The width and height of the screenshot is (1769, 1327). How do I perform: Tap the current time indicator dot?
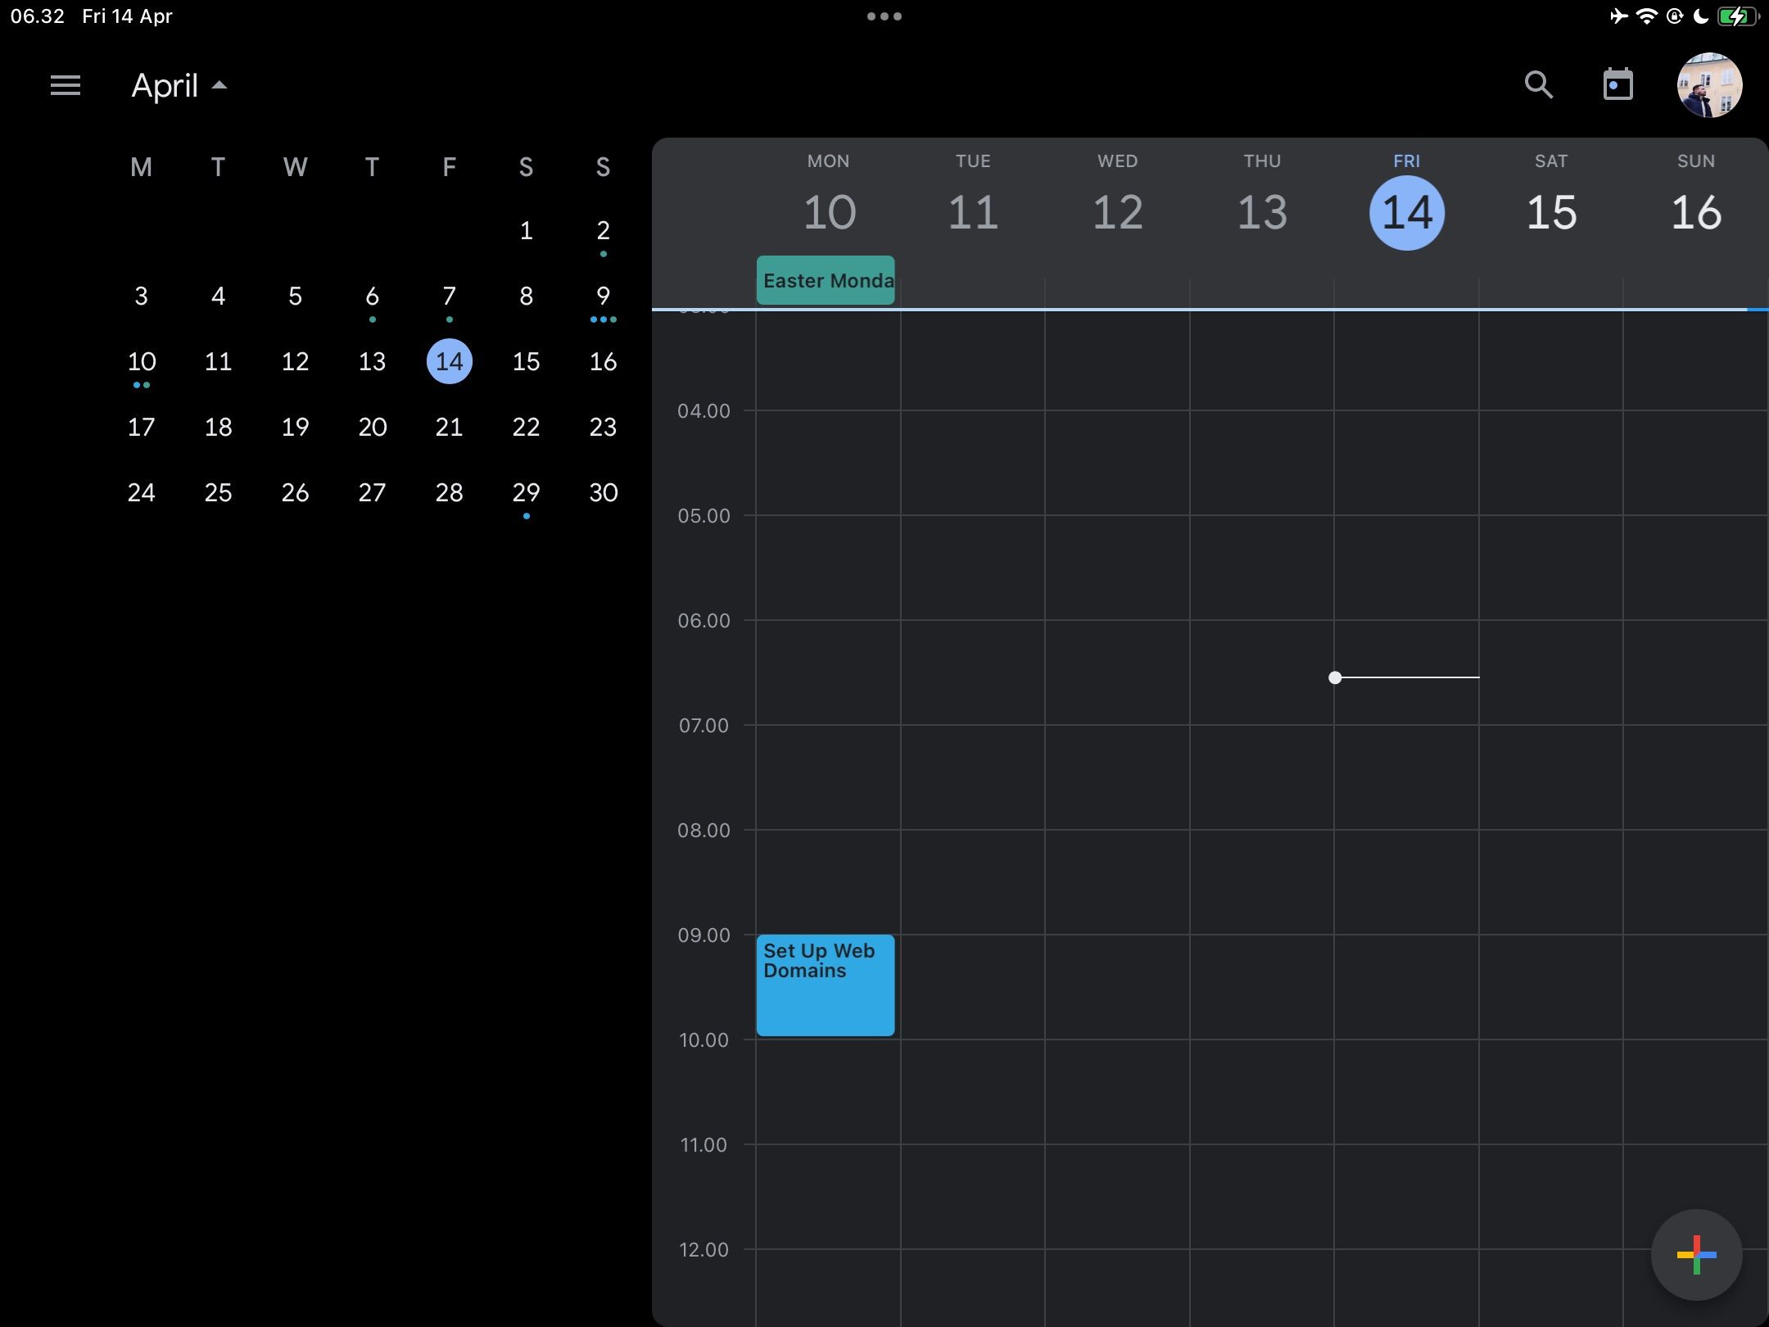pyautogui.click(x=1333, y=677)
